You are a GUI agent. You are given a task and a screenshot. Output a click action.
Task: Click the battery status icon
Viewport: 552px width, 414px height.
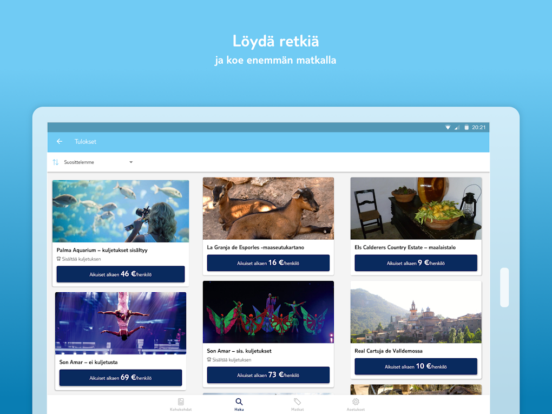(466, 127)
